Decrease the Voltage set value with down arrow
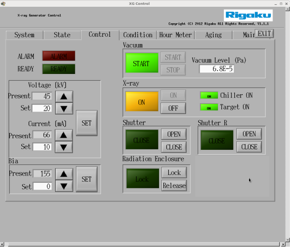 click(x=63, y=108)
